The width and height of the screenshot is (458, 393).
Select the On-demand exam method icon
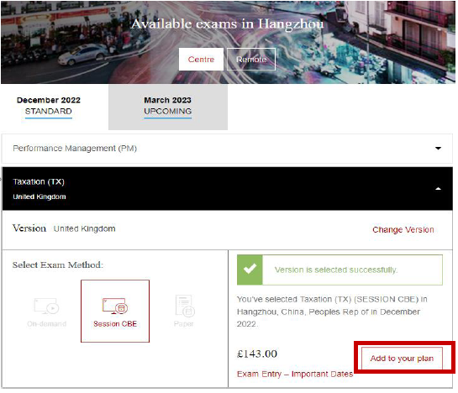[x=46, y=306]
